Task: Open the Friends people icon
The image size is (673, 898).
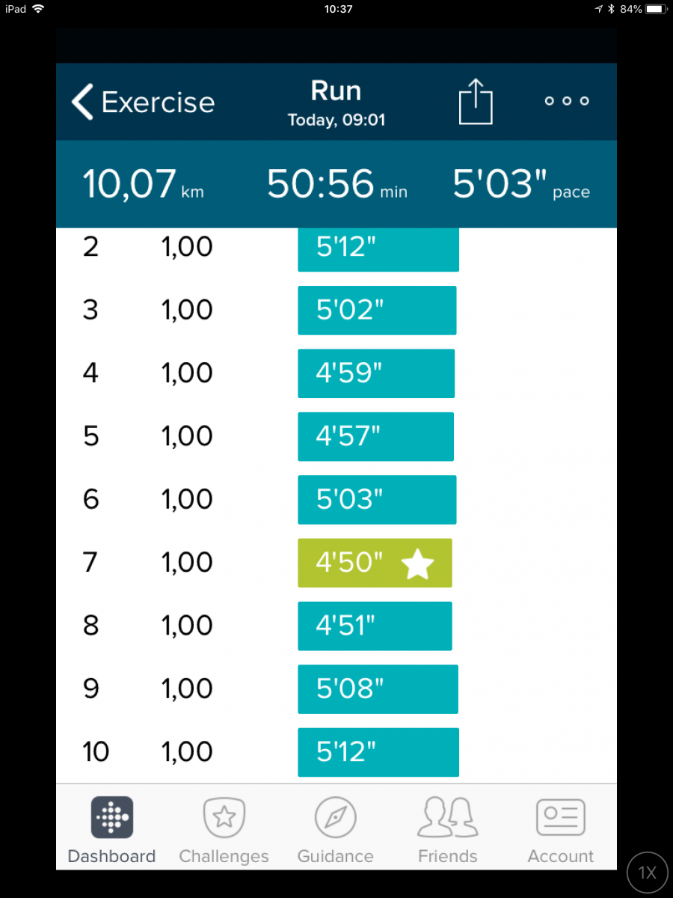Action: point(448,817)
